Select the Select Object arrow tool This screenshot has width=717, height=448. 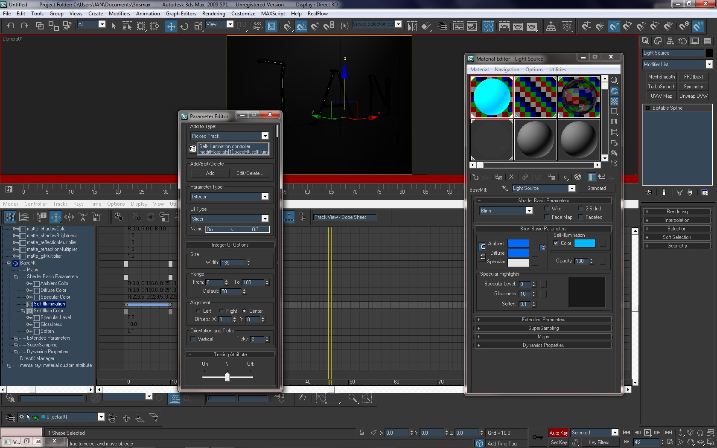[114, 26]
